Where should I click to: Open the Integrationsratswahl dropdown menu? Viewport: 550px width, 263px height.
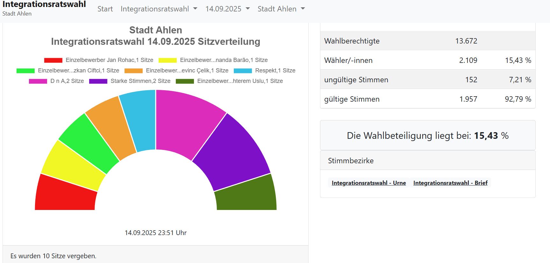coord(159,9)
